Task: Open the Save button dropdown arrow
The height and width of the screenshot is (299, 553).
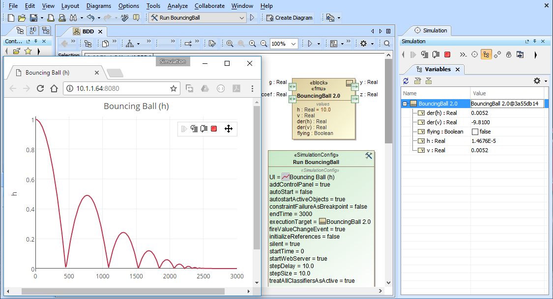Action: pos(42,18)
